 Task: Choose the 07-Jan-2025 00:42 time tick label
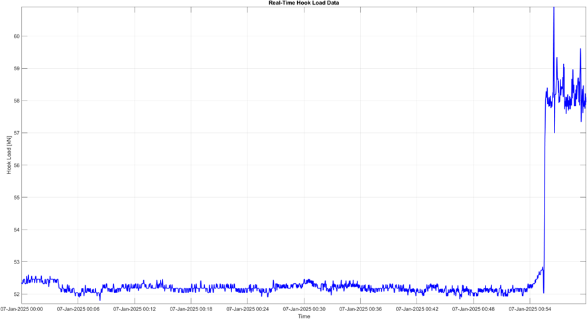418,308
